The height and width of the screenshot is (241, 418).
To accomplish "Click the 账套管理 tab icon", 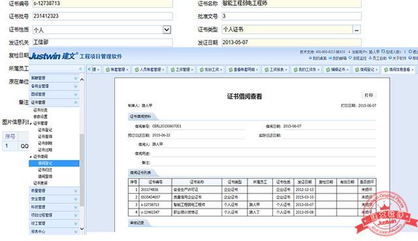I will (108, 70).
